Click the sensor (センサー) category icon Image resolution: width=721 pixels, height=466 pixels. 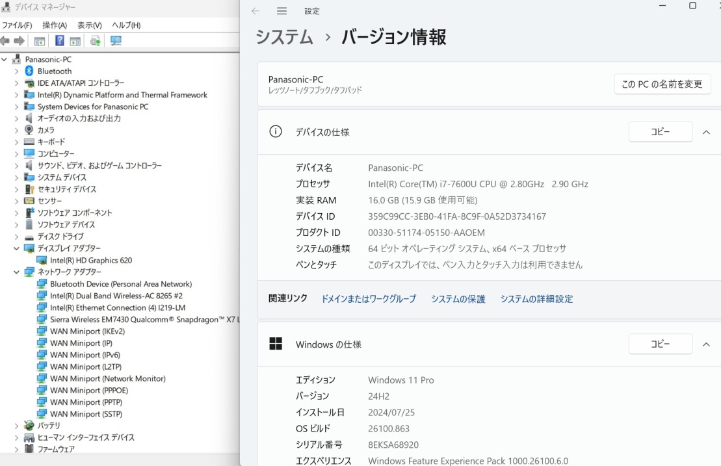(x=29, y=201)
